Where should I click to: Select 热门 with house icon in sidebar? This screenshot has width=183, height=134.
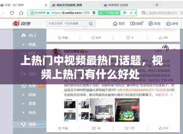click(x=29, y=35)
